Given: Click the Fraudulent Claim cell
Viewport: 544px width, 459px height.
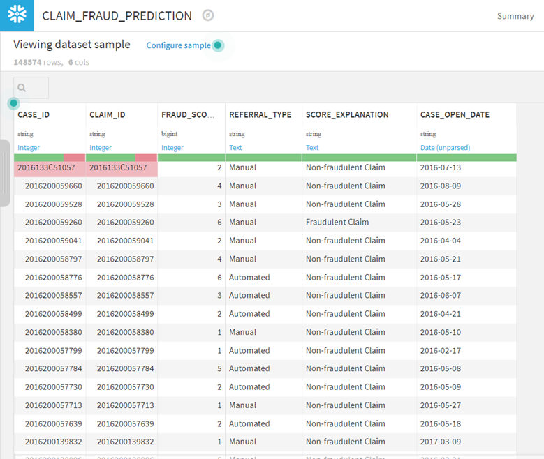Looking at the screenshot, I should click(x=337, y=223).
